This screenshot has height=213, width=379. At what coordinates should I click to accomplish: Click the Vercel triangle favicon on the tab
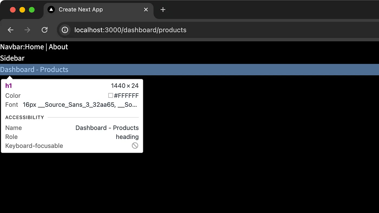51,9
